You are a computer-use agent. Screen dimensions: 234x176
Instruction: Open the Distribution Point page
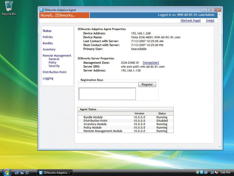pos(54,72)
